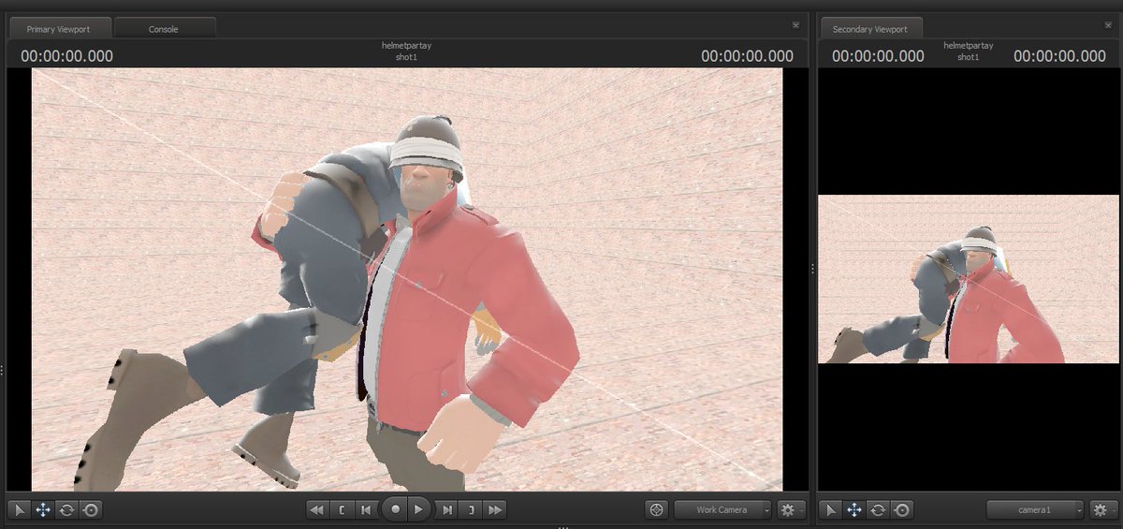Activate the screen manipulator in primary viewport
The width and height of the screenshot is (1123, 529).
[91, 510]
